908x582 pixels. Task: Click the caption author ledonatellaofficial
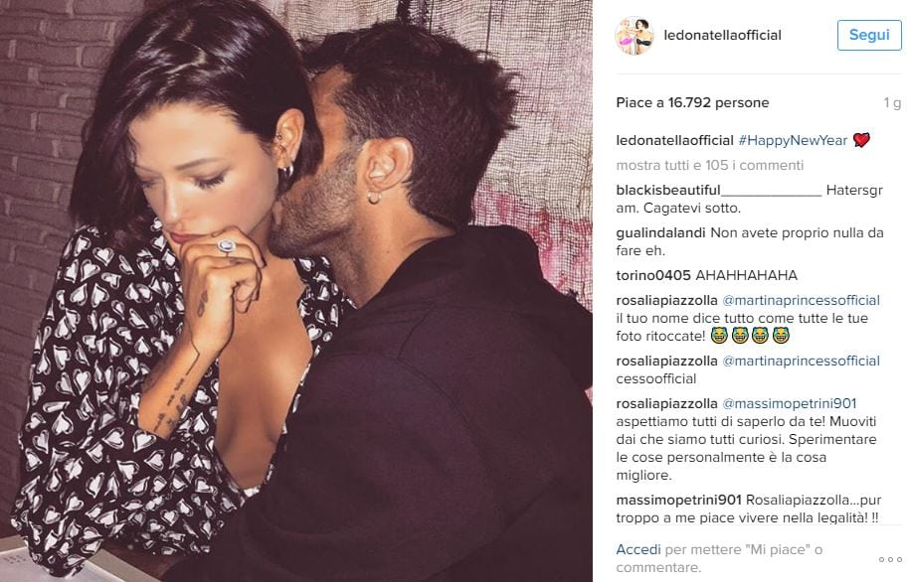(x=674, y=141)
